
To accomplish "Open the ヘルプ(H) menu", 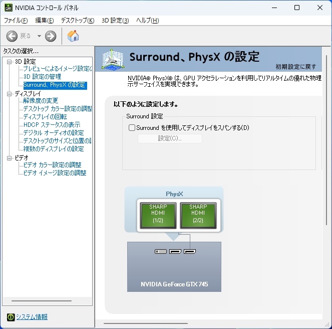I will [x=148, y=21].
